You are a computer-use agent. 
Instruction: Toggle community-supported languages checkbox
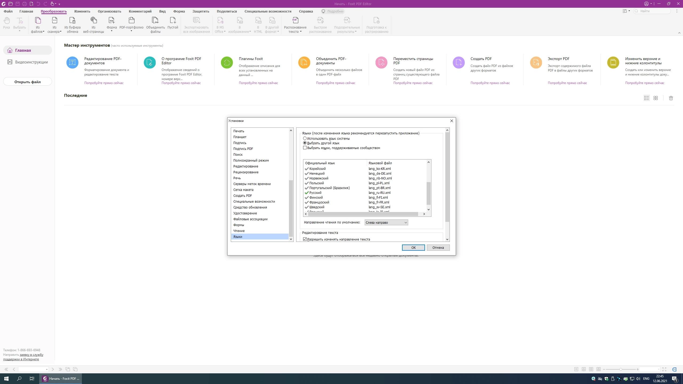(305, 148)
